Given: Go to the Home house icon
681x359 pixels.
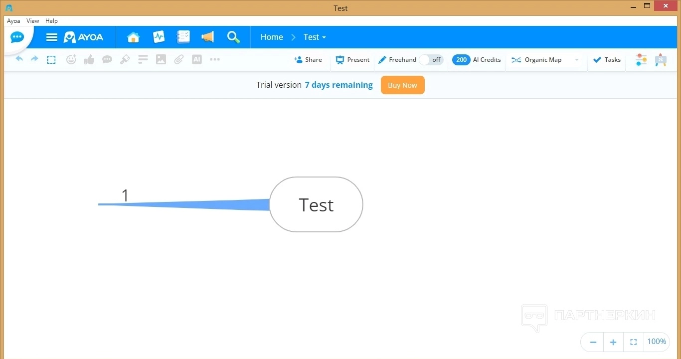Looking at the screenshot, I should 133,37.
